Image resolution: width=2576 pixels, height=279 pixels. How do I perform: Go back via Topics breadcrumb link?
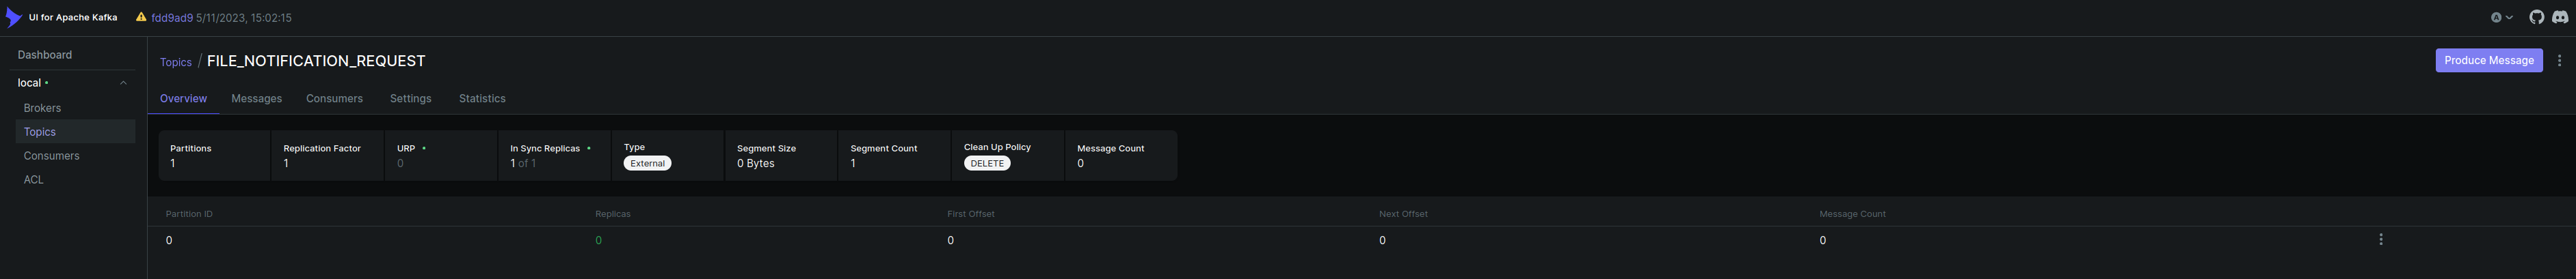click(175, 62)
